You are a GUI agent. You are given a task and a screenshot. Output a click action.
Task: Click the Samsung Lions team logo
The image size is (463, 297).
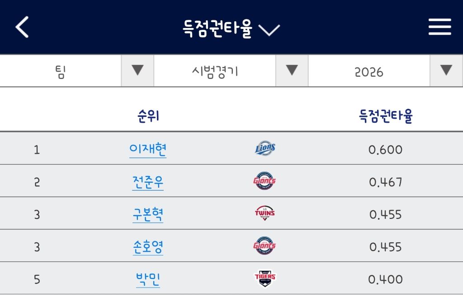coord(265,148)
